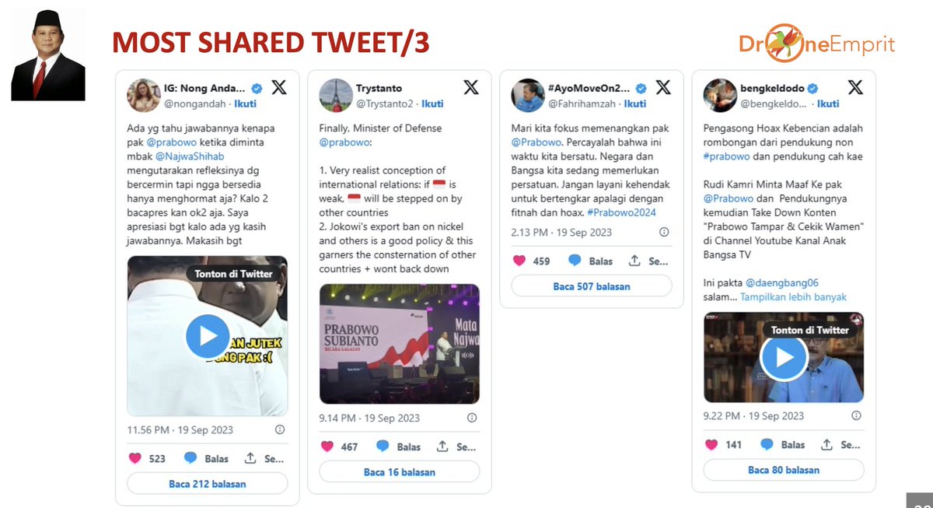Play the nongandah tweet video
The width and height of the screenshot is (933, 508).
click(x=208, y=336)
